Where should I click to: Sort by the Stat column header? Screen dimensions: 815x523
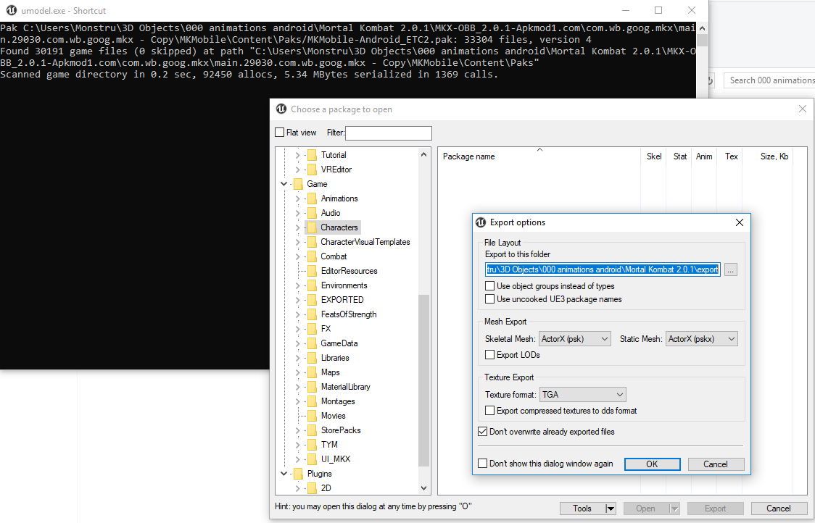click(679, 156)
